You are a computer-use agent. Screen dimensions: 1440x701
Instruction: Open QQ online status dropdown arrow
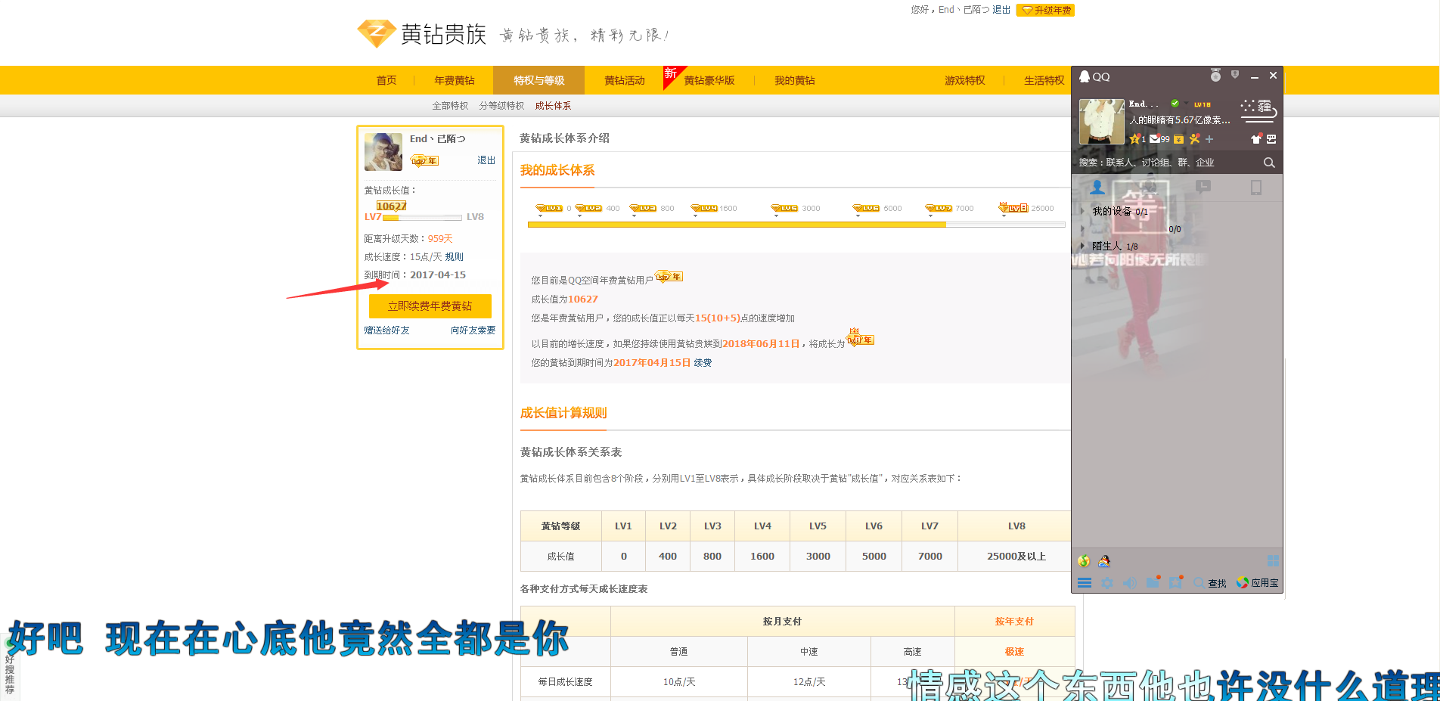click(1186, 104)
